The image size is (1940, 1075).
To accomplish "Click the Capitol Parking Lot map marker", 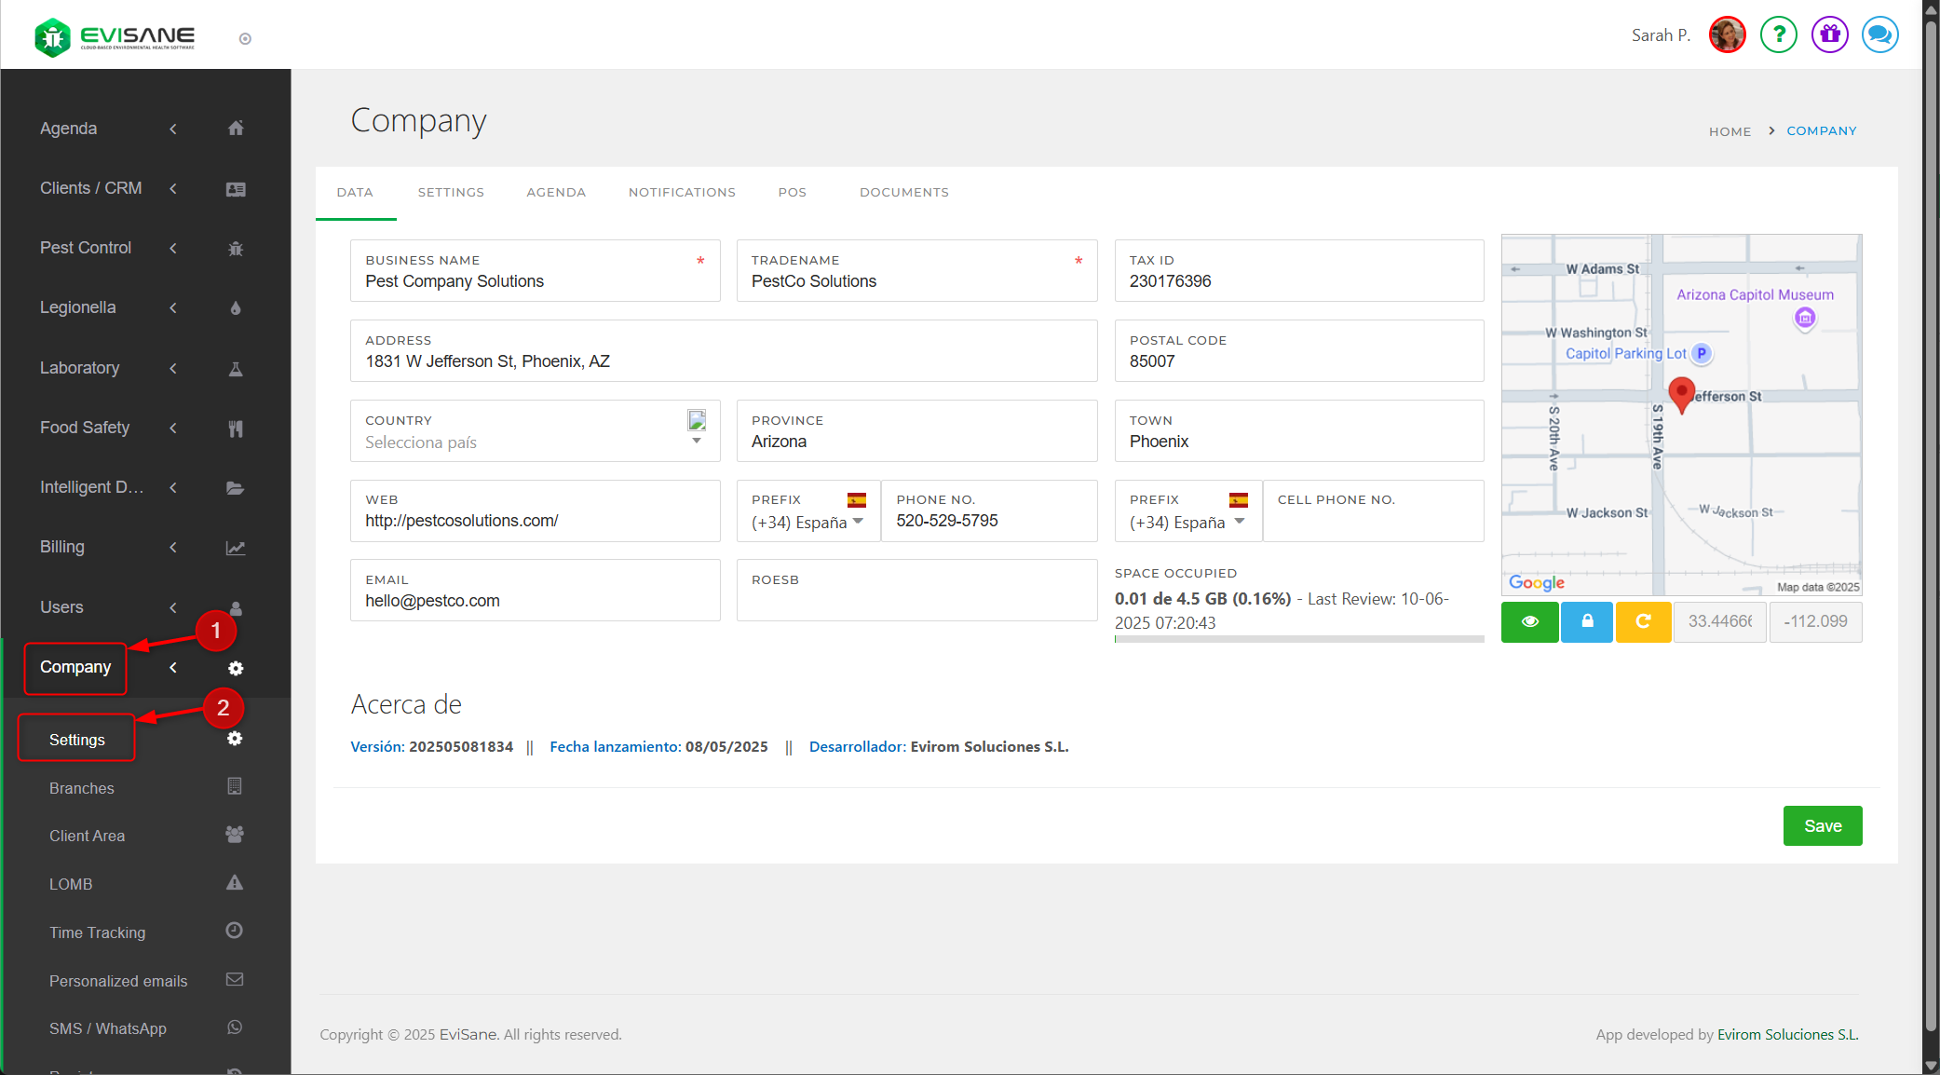I will pos(1702,354).
